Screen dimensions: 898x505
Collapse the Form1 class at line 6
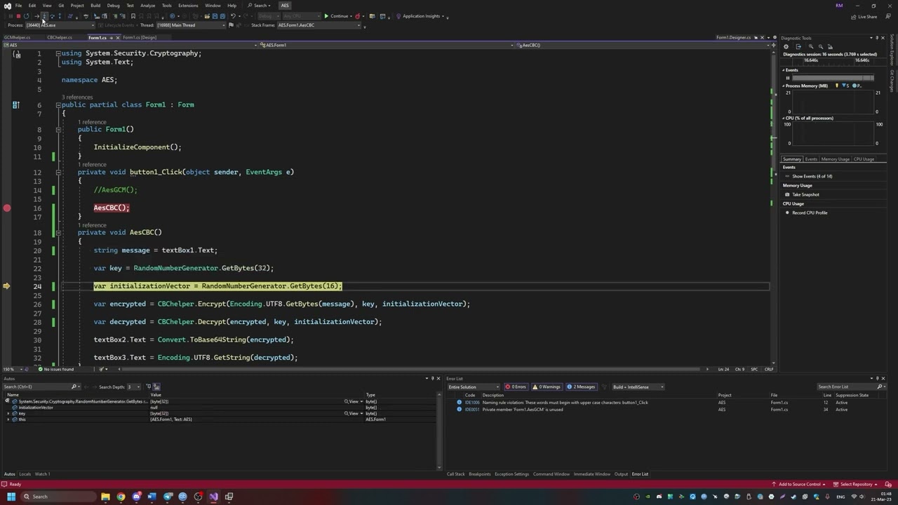coord(58,105)
